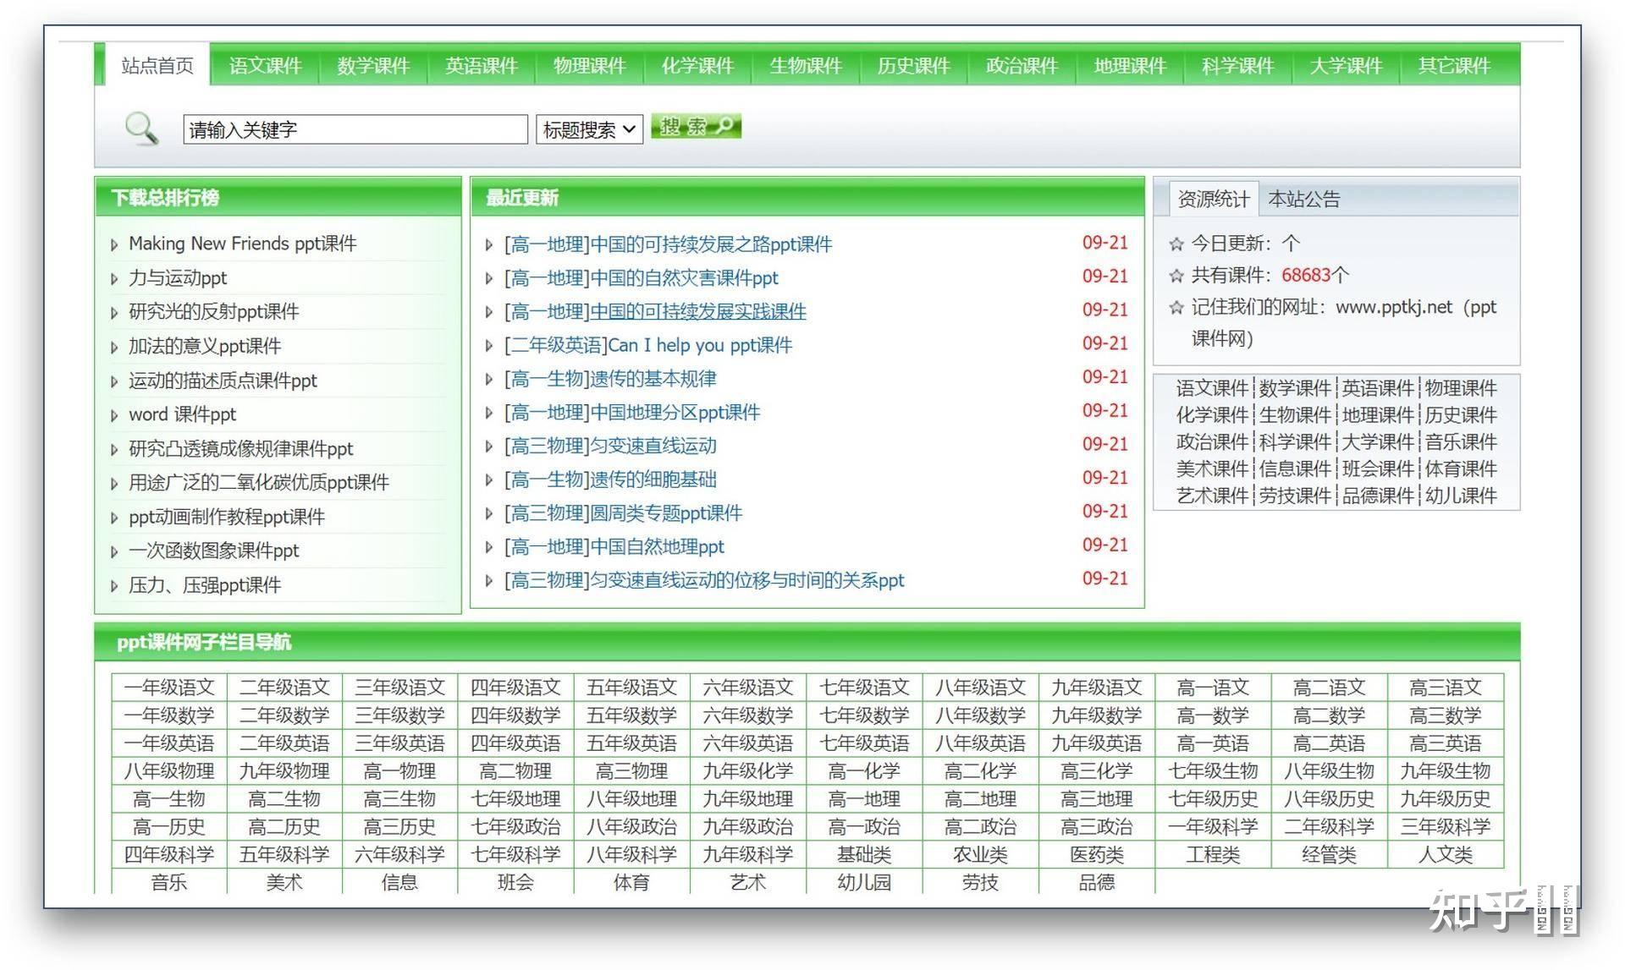Open 九年级化学 in subcategory navigation
This screenshot has height=970, width=1625.
coord(747,771)
